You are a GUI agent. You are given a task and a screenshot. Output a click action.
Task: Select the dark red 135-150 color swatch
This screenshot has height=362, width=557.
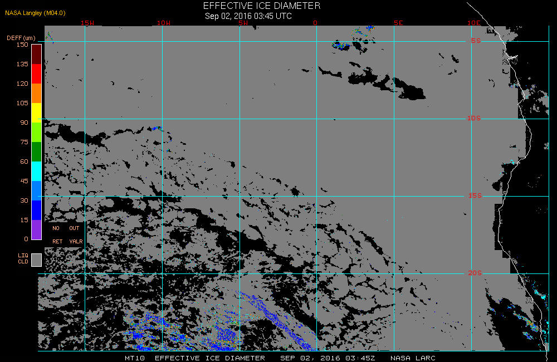(37, 55)
